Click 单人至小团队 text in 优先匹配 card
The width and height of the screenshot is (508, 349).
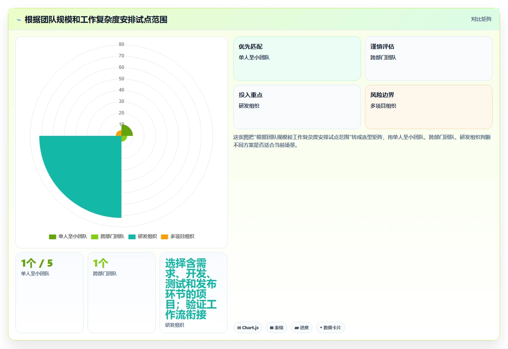(x=254, y=57)
